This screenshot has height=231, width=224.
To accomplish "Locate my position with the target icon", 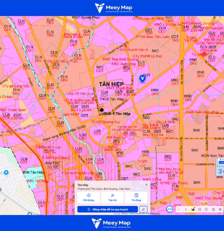I will coord(220,209).
